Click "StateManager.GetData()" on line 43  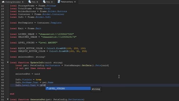coord(79,65)
